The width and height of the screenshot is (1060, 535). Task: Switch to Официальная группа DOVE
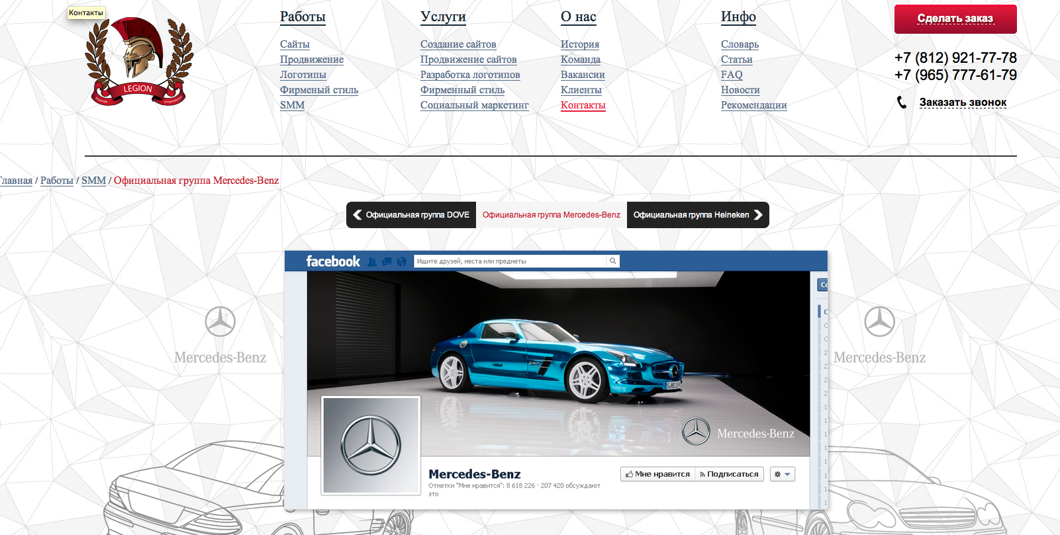pos(411,215)
